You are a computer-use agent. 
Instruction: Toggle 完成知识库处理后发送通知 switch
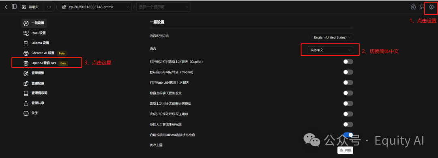[348, 114]
